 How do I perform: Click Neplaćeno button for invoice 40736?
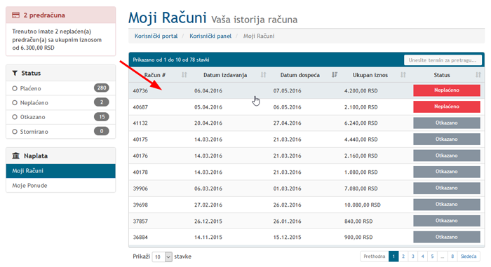click(447, 90)
